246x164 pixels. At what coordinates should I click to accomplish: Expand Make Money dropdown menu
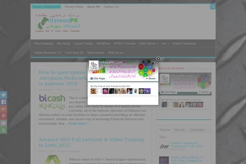[x=149, y=43]
